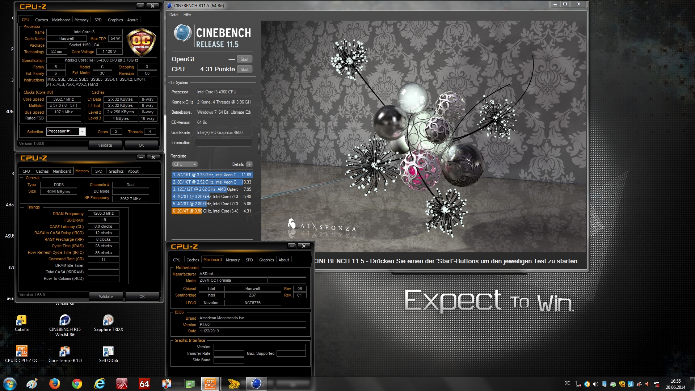This screenshot has width=695, height=391.
Task: Open the thermometer taskbar application
Action: click(167, 384)
